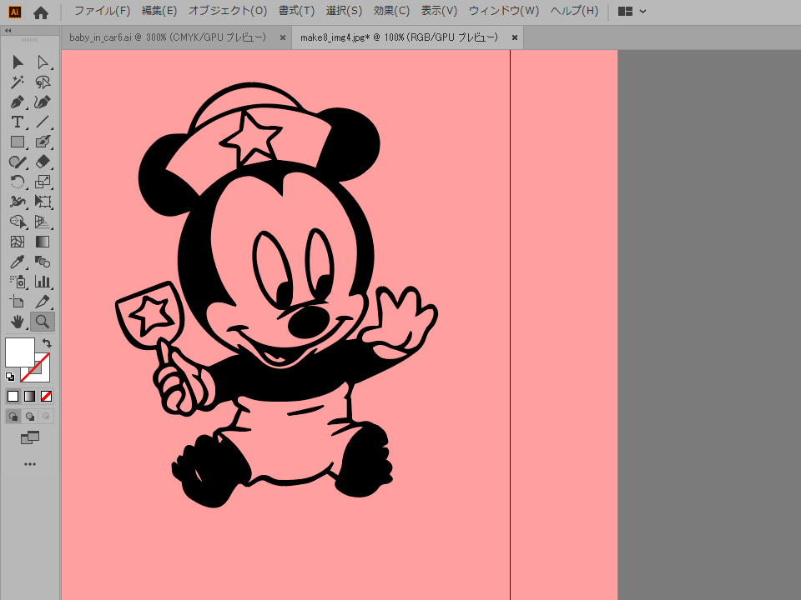Select the Gradient tool
Image resolution: width=801 pixels, height=600 pixels.
tap(43, 242)
